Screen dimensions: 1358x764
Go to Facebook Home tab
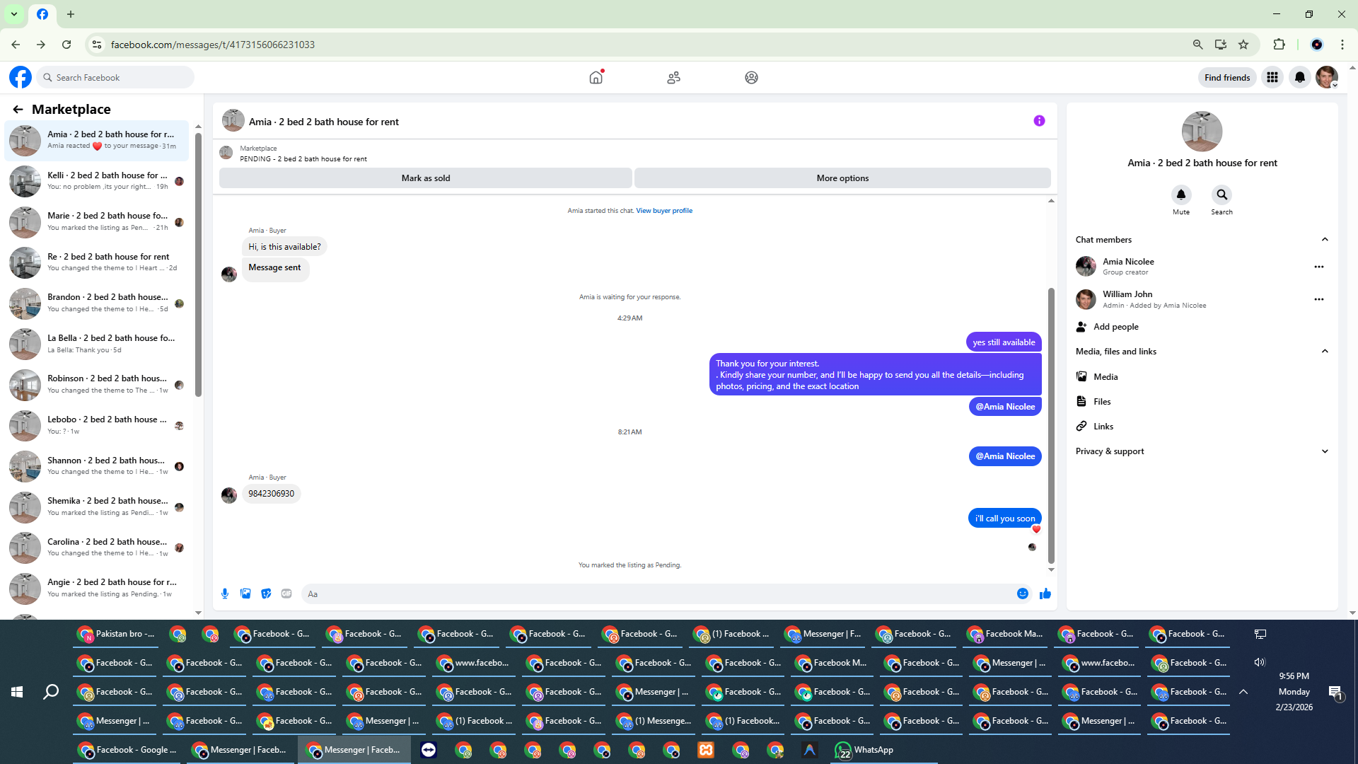pyautogui.click(x=596, y=78)
